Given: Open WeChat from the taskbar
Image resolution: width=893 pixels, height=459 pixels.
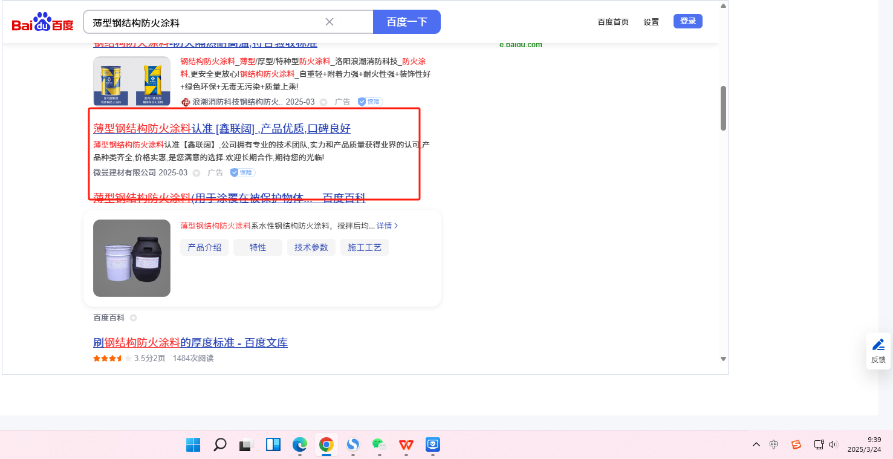Looking at the screenshot, I should click(378, 445).
